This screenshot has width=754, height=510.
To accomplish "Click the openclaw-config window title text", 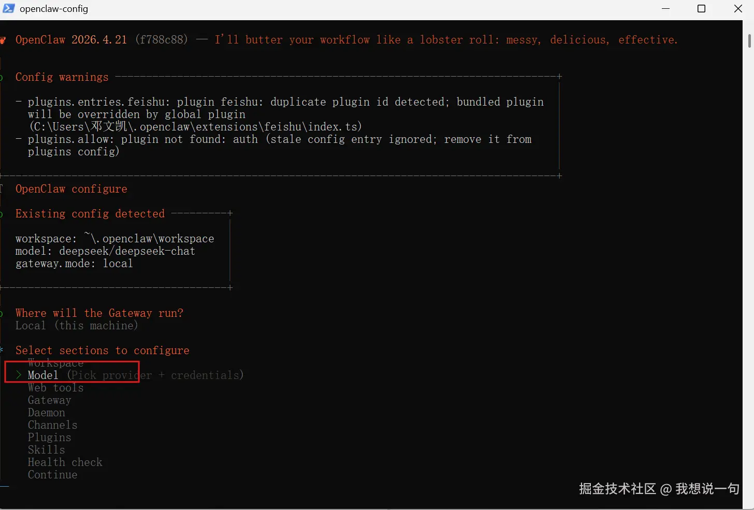I will pyautogui.click(x=54, y=9).
